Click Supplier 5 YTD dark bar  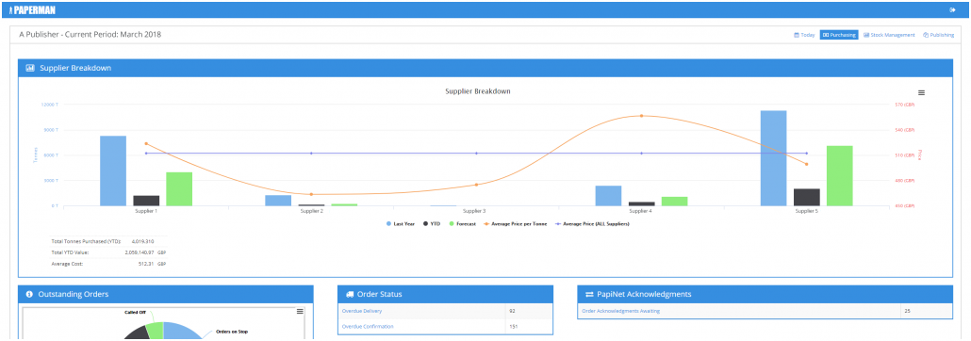tap(807, 198)
